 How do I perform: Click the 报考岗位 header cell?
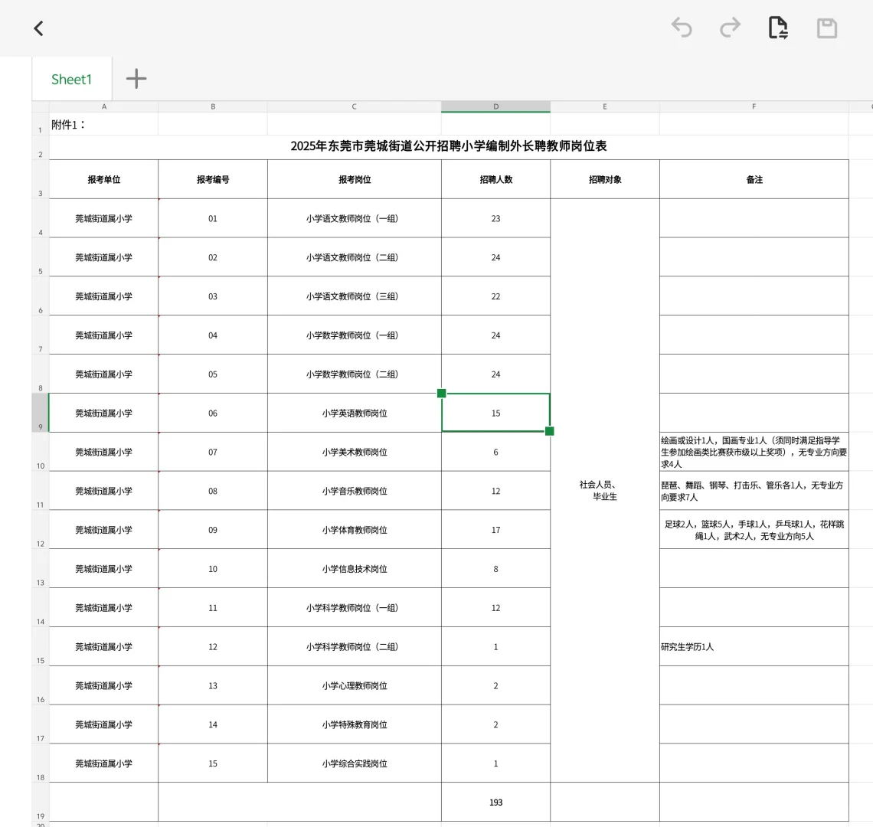pyautogui.click(x=354, y=179)
